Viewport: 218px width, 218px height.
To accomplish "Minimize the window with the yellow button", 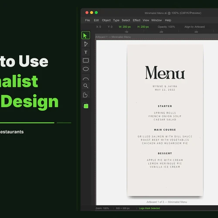I will [x=92, y=13].
